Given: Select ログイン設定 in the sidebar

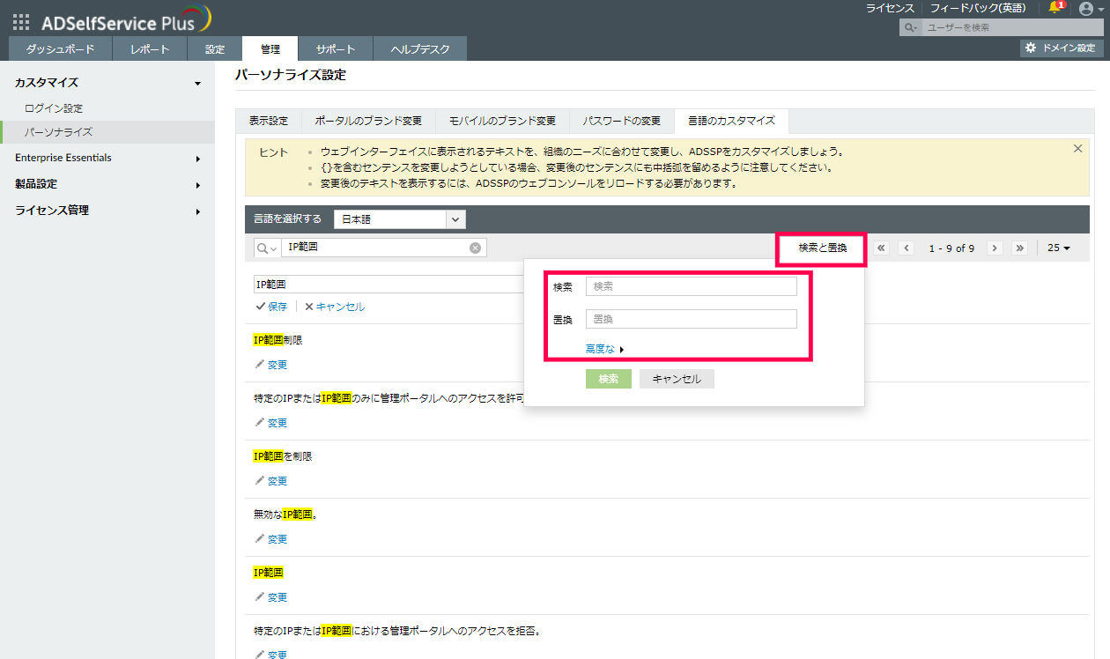Looking at the screenshot, I should (54, 108).
